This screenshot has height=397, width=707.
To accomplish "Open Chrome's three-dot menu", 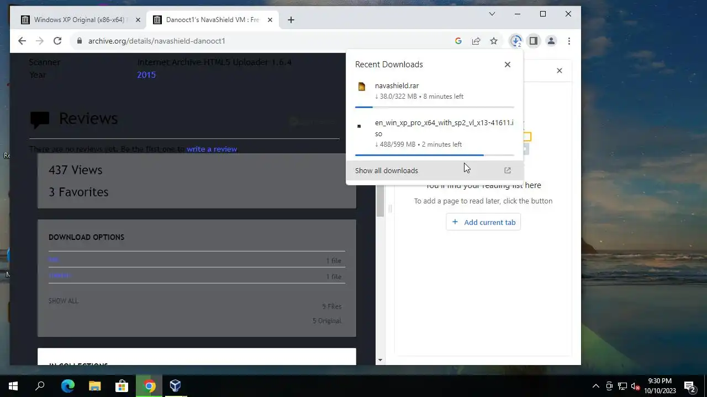I will 569,41.
